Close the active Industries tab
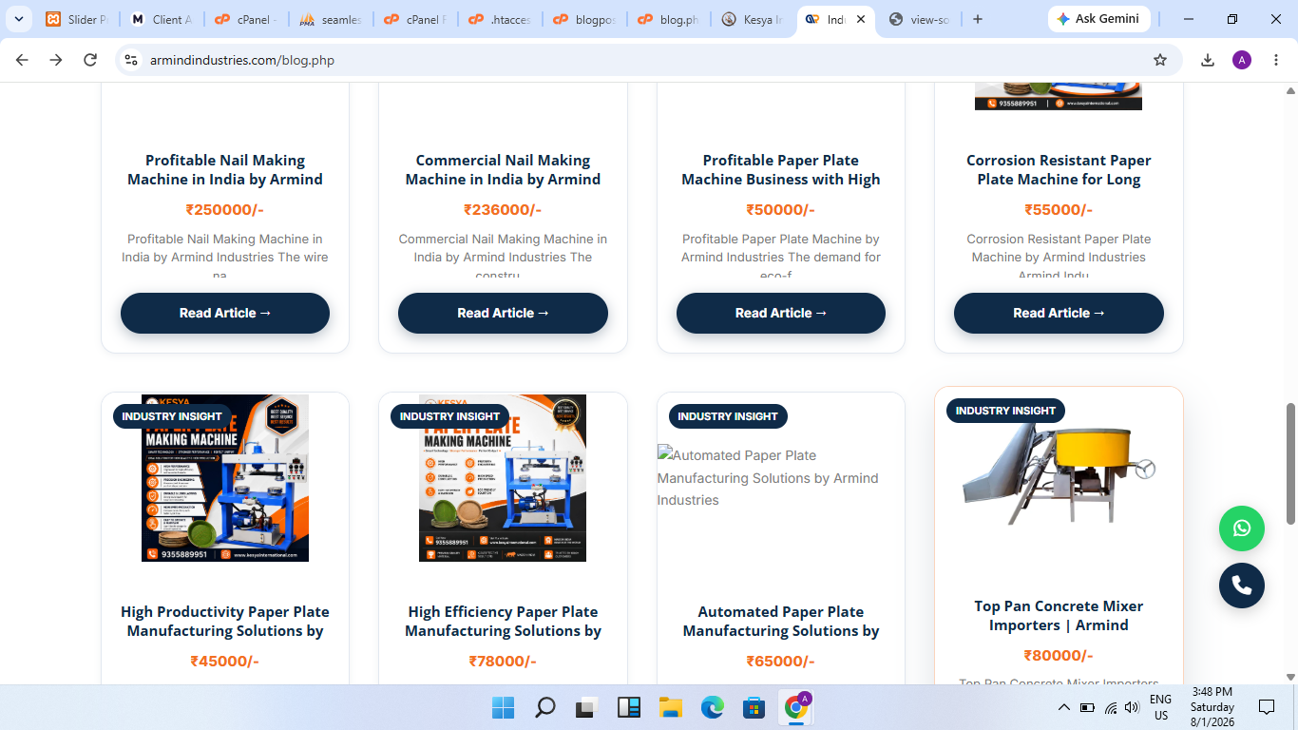This screenshot has height=730, width=1298. (861, 19)
